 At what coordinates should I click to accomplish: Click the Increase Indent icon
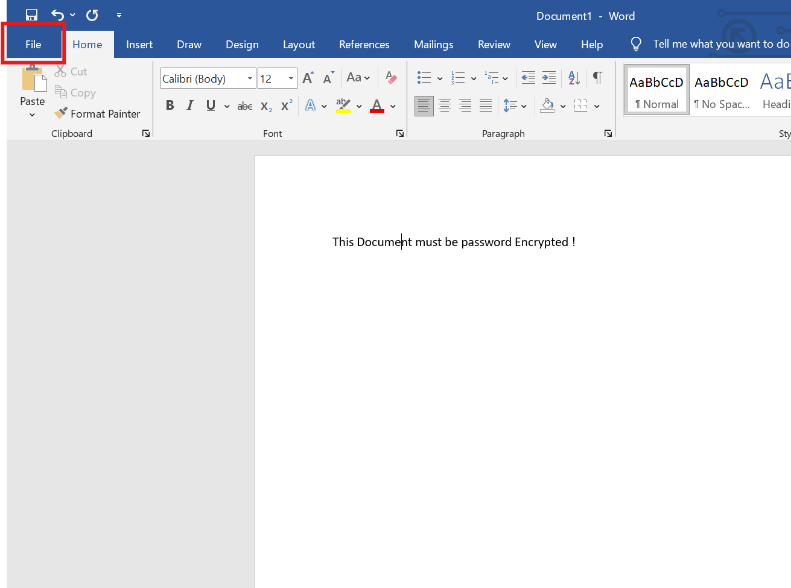[x=549, y=78]
